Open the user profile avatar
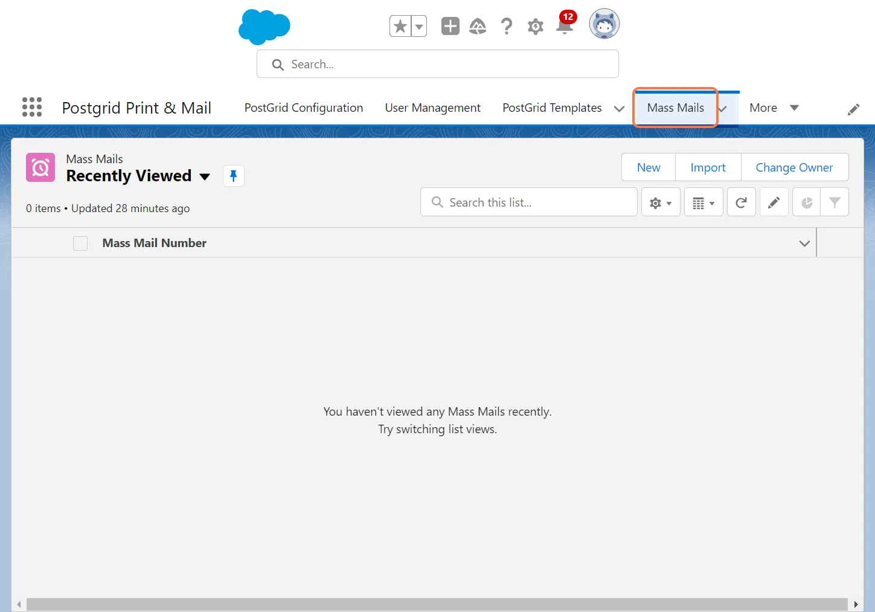 604,24
